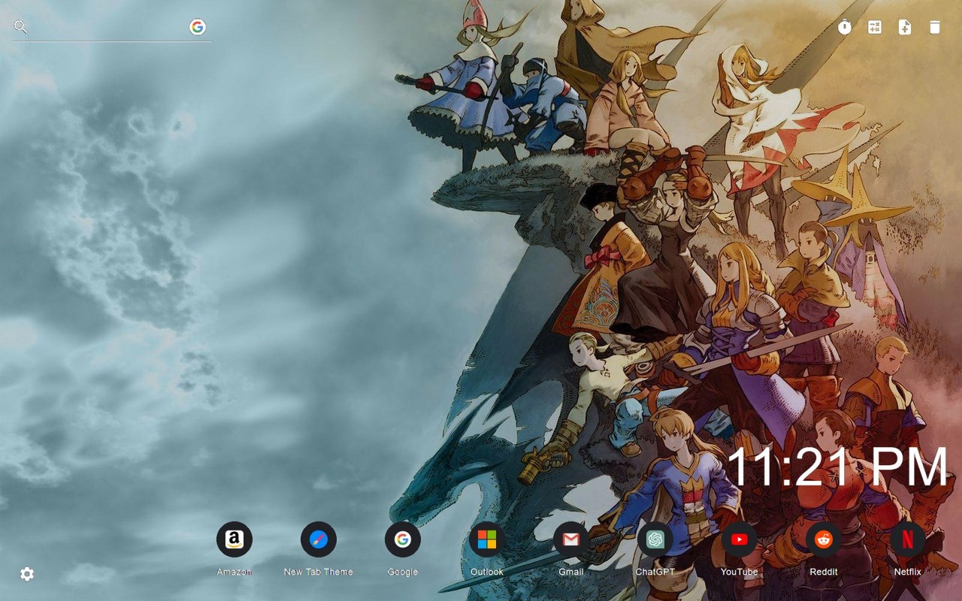Open the stopwatch timer tool
Viewport: 962px width, 601px height.
pos(845,27)
